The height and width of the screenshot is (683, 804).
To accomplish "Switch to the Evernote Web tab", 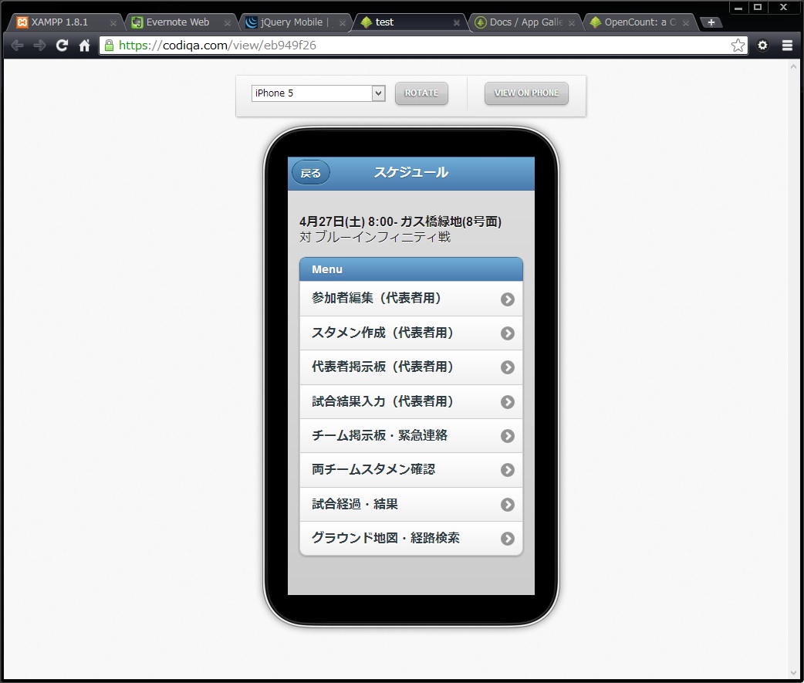I will [x=177, y=22].
